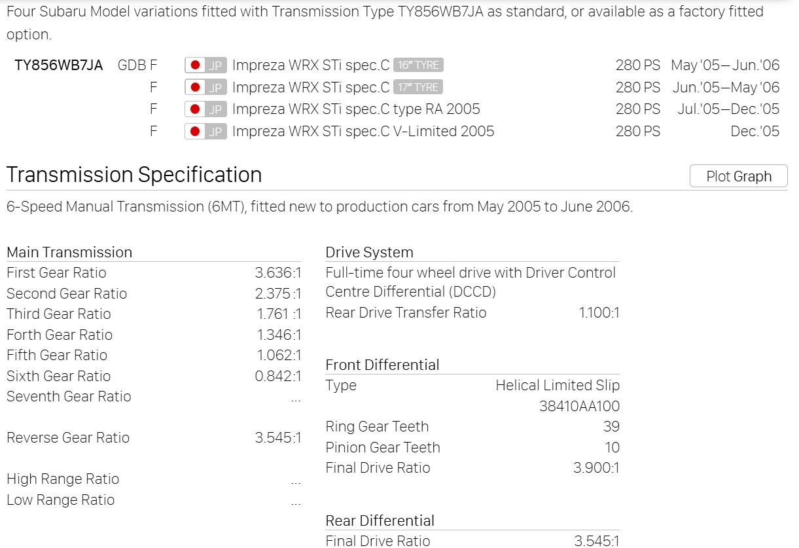Image resolution: width=799 pixels, height=548 pixels.
Task: Open Impreza WRX STi spec.C type RA 2005
Action: pyautogui.click(x=356, y=109)
